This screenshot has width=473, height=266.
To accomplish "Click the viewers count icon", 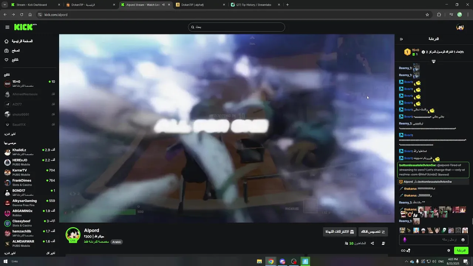I will click(346, 243).
